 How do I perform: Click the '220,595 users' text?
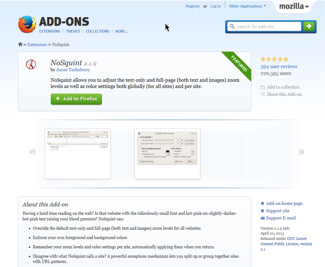[276, 73]
